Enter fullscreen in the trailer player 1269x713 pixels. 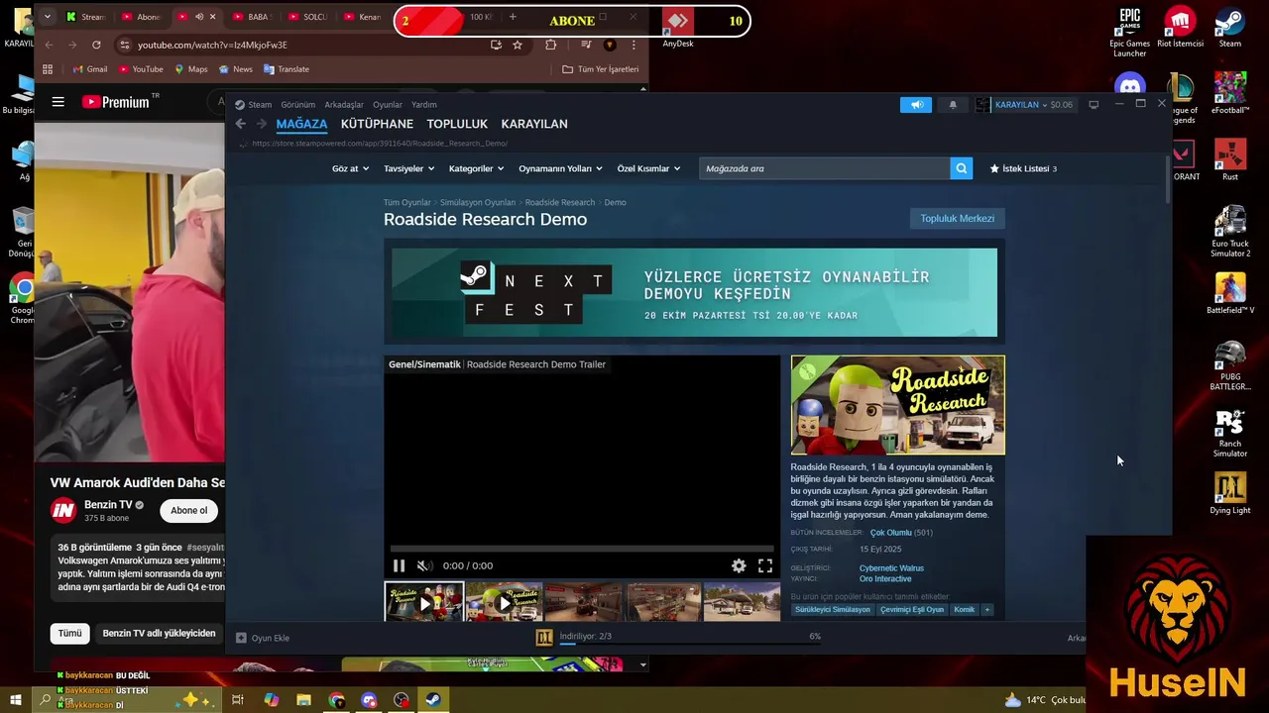(765, 565)
